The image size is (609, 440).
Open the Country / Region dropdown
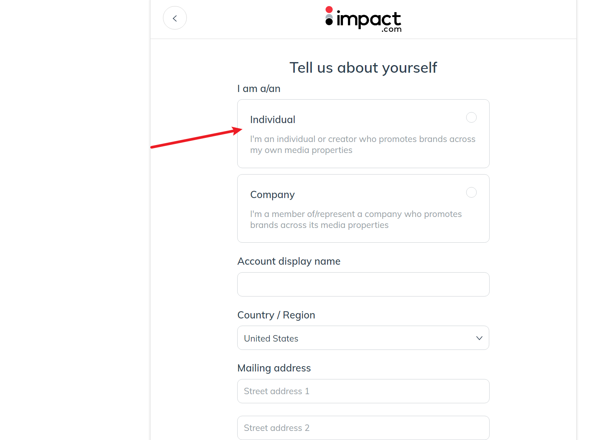tap(363, 338)
